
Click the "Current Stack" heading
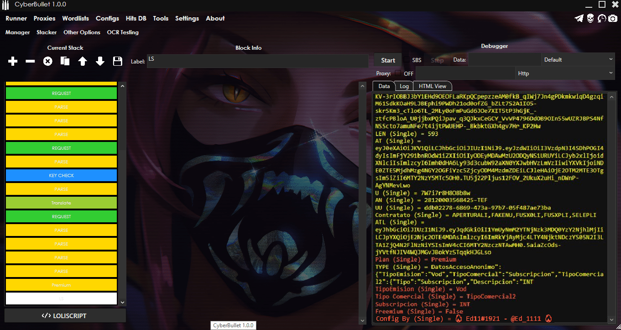coord(65,48)
